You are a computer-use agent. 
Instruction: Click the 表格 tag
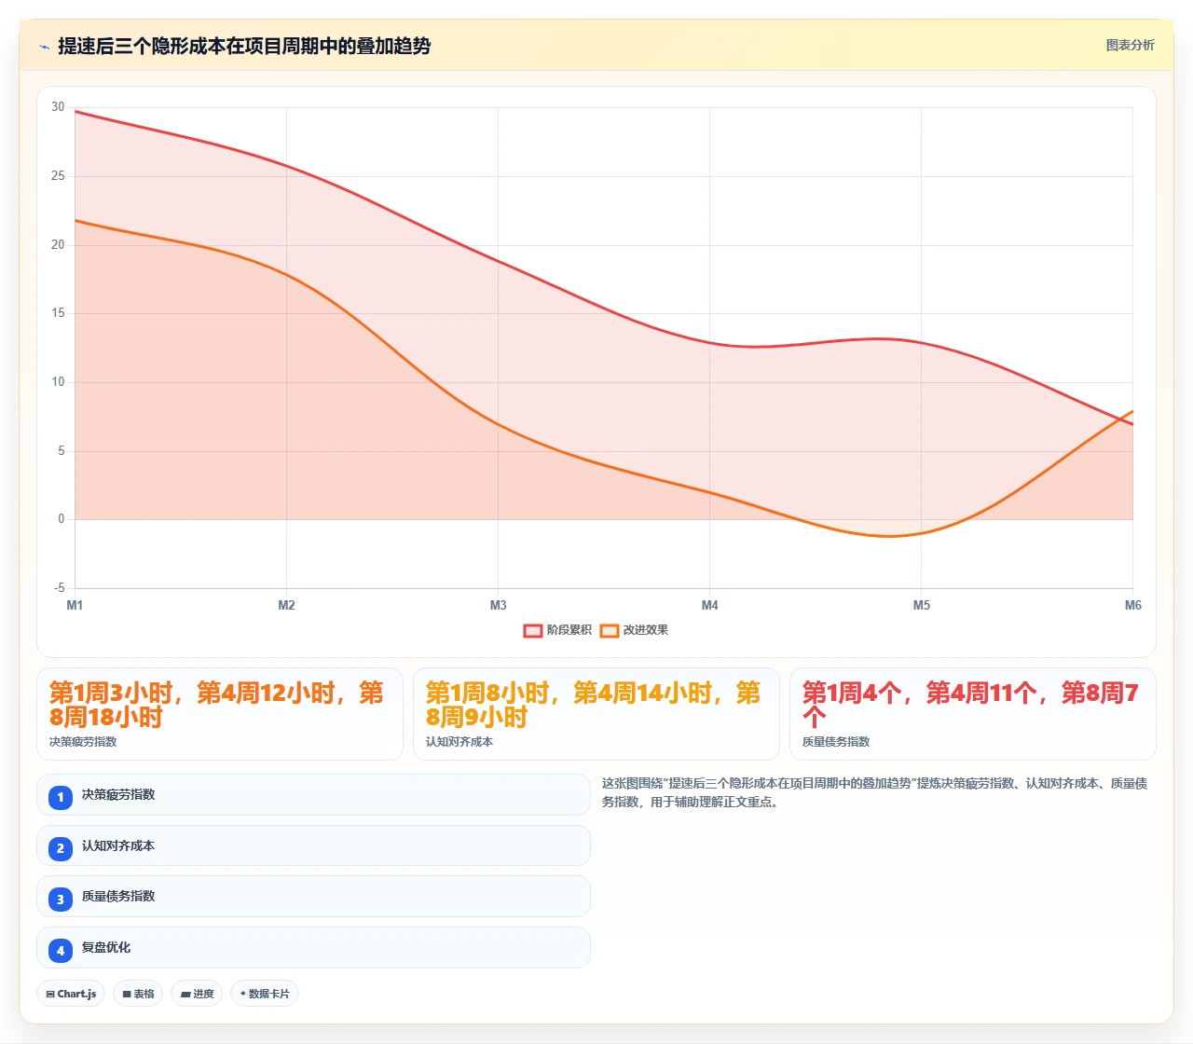point(138,994)
